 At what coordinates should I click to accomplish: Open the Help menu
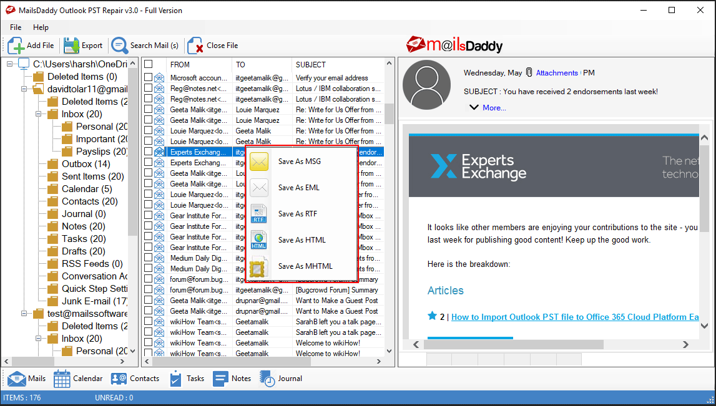41,27
